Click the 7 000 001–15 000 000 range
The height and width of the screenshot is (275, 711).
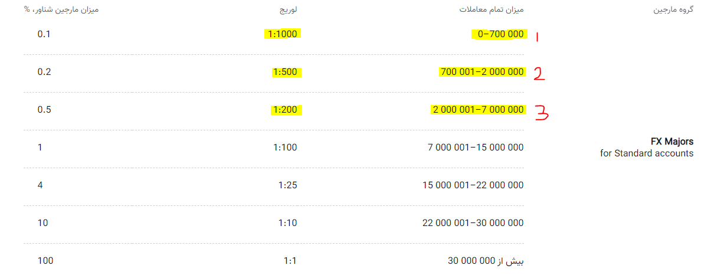pos(476,148)
